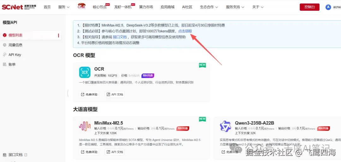This screenshot has width=341, height=162.
Task: Click the red 控制台 button
Action: pyautogui.click(x=309, y=7)
